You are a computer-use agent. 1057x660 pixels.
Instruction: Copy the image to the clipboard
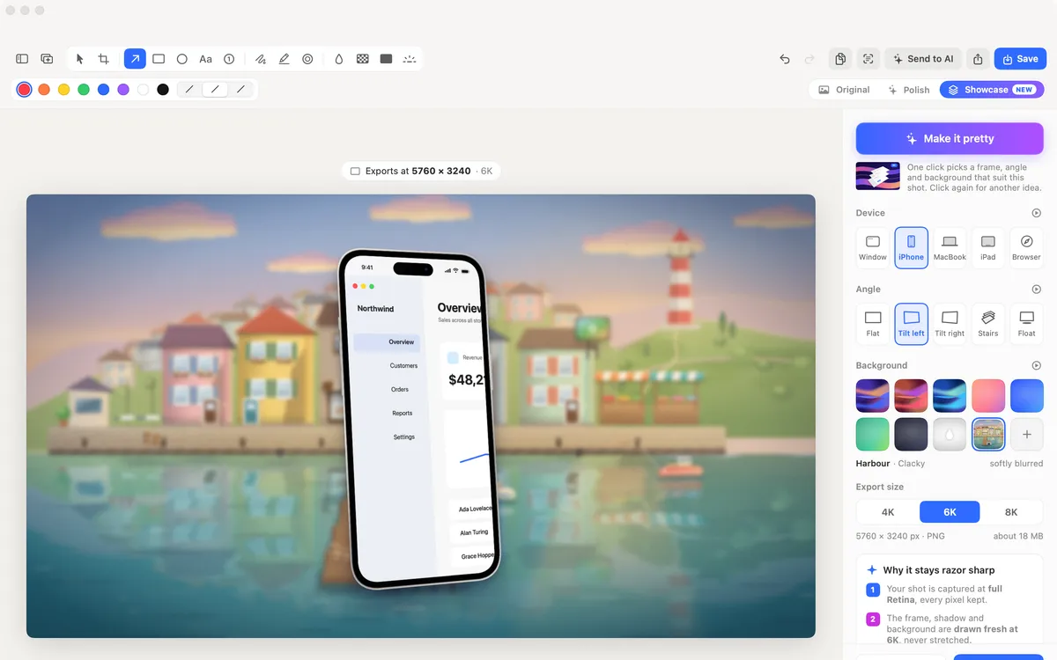[840, 59]
